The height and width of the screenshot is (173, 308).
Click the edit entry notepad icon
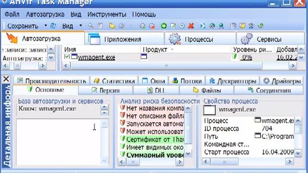(x=173, y=26)
